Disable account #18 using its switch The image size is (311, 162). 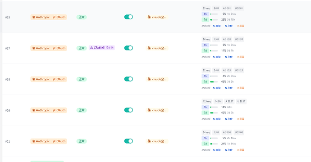tap(128, 79)
